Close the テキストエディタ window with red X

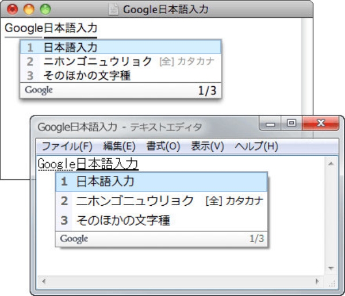coord(320,123)
